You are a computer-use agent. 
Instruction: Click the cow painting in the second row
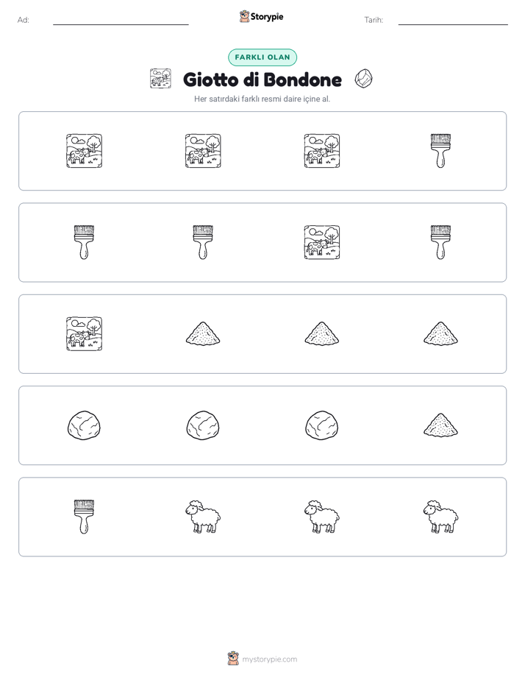click(322, 242)
